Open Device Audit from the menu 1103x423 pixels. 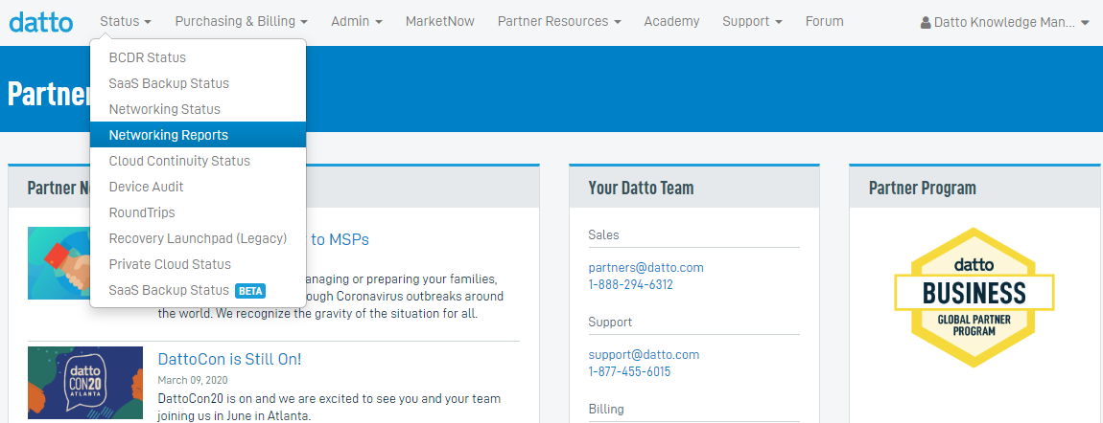coord(198,187)
